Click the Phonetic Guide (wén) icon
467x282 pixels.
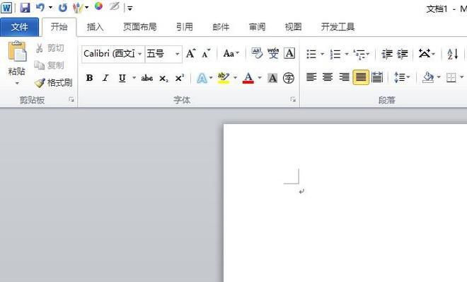click(x=273, y=53)
